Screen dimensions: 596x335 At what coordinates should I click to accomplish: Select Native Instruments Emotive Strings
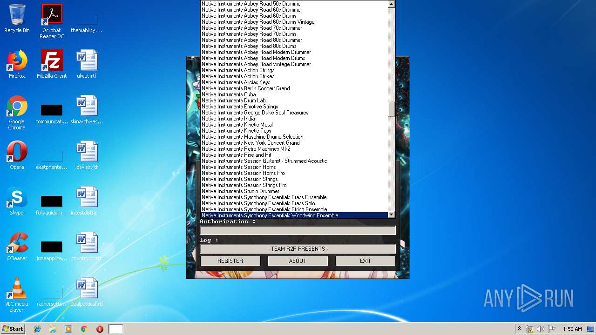coord(294,107)
